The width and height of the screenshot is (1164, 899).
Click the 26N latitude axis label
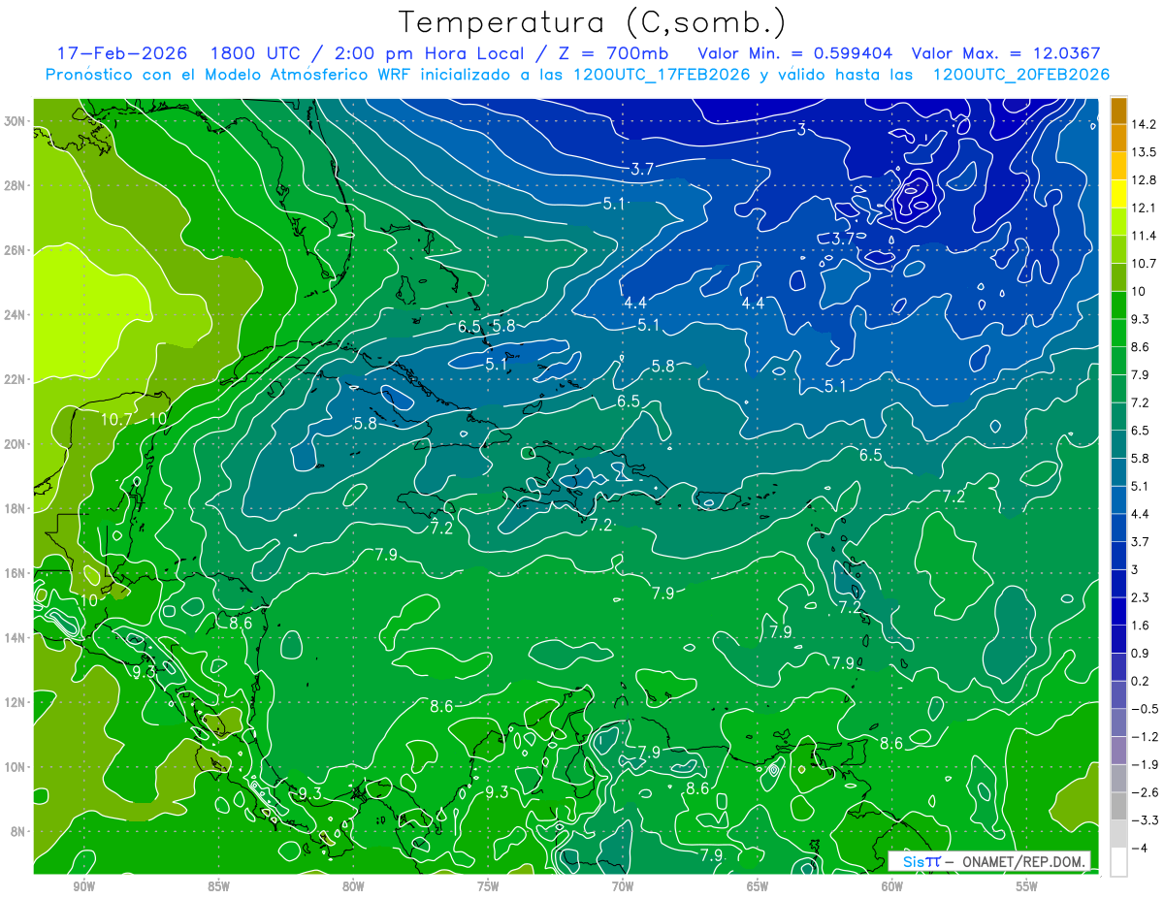[x=15, y=250]
